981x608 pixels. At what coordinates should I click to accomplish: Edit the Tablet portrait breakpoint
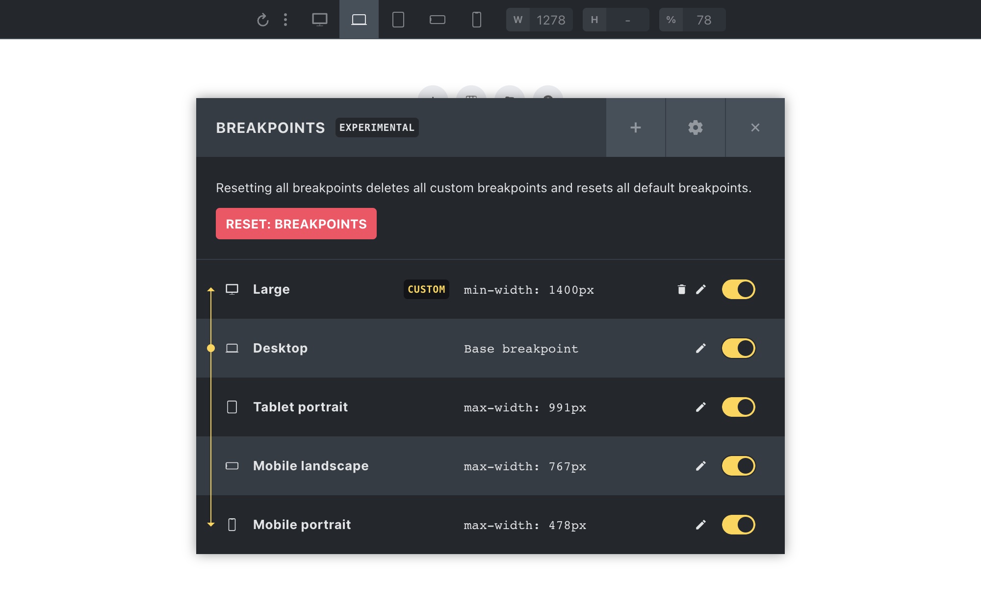[x=701, y=407]
